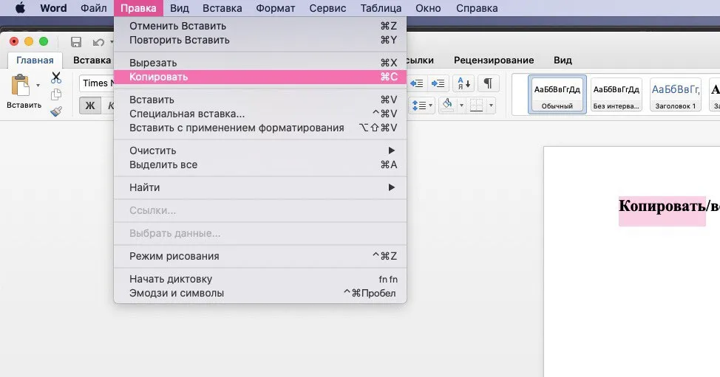Screen dimensions: 720x377
Task: Click the Format Painter brush icon
Action: click(56, 111)
